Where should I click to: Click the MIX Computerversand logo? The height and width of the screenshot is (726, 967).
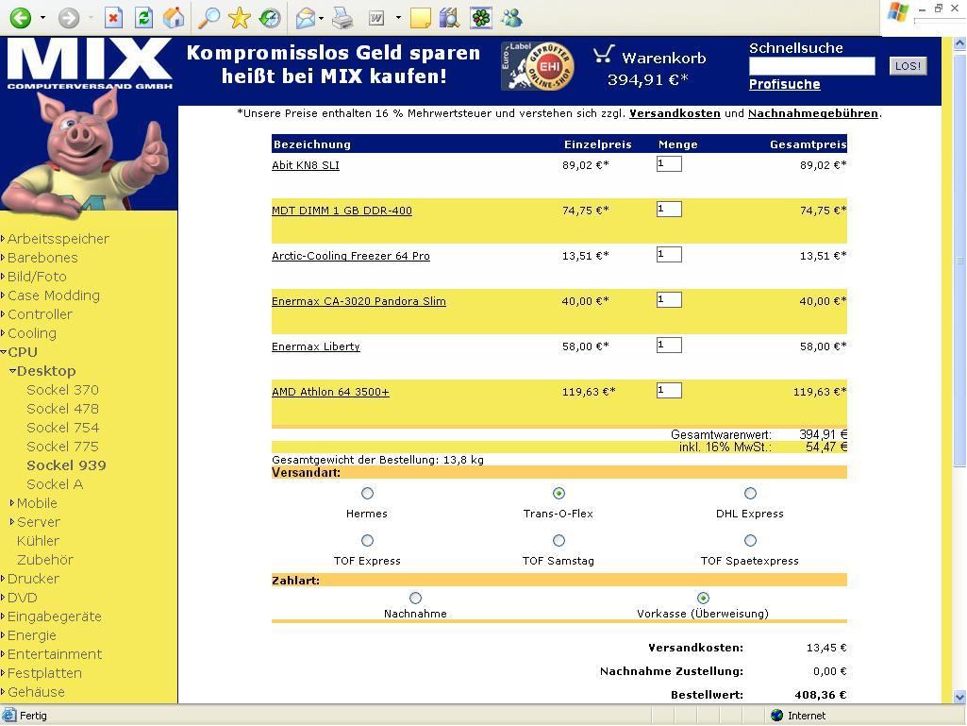(90, 64)
